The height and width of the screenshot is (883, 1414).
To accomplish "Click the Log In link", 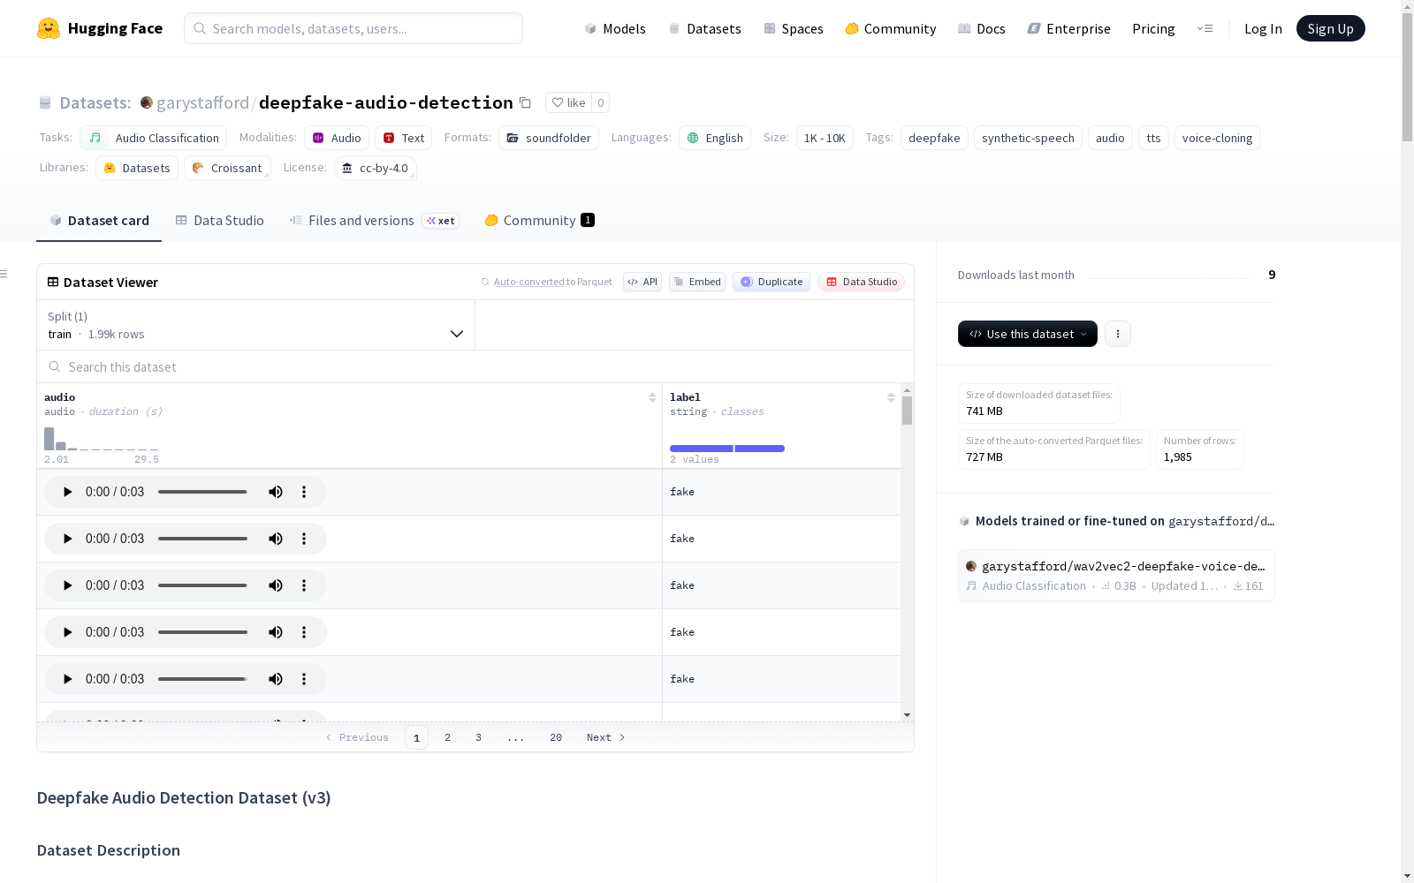I will [1263, 28].
